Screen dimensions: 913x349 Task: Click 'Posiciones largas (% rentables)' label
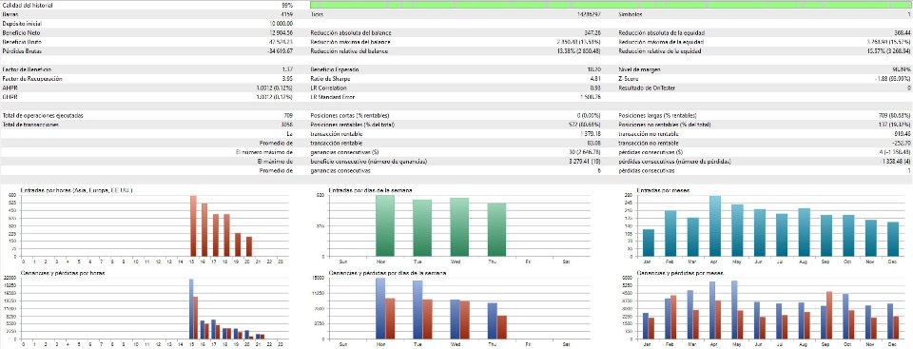[x=657, y=115]
